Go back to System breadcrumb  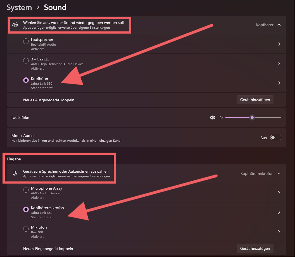[19, 7]
